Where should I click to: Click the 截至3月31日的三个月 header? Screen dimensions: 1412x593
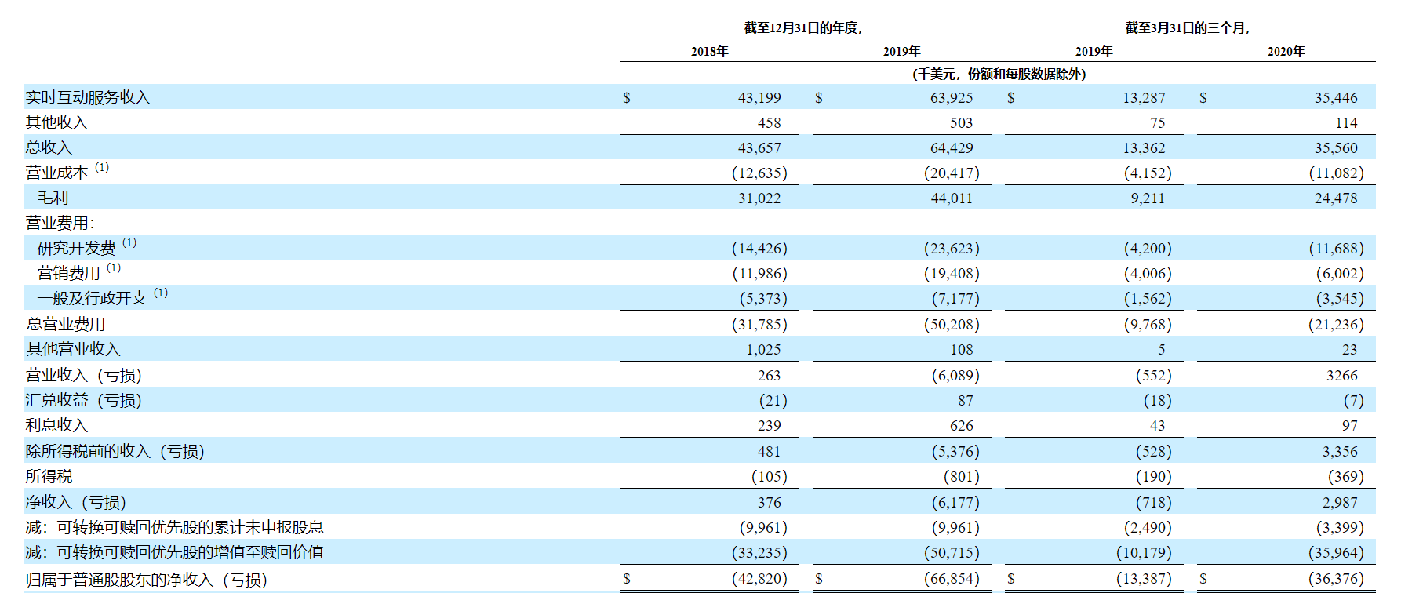1188,28
